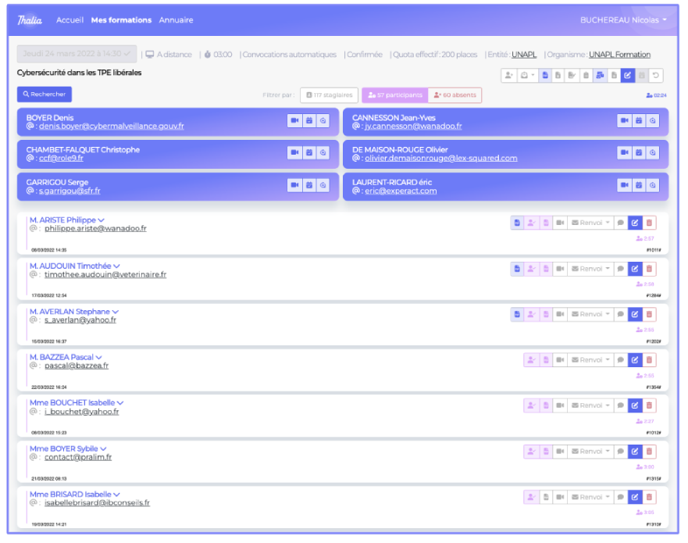Delete trainee M. ARISTE Philippe with trash icon
The width and height of the screenshot is (688, 543).
[649, 223]
